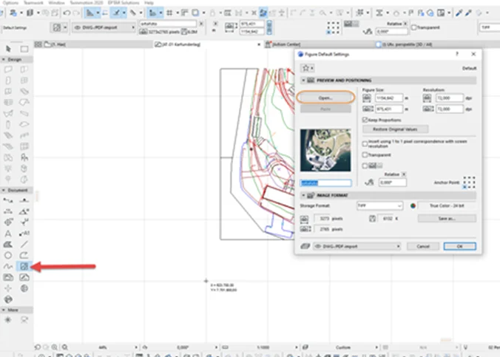Select the Line tool
The height and width of the screenshot is (357, 500).
pyautogui.click(x=24, y=243)
